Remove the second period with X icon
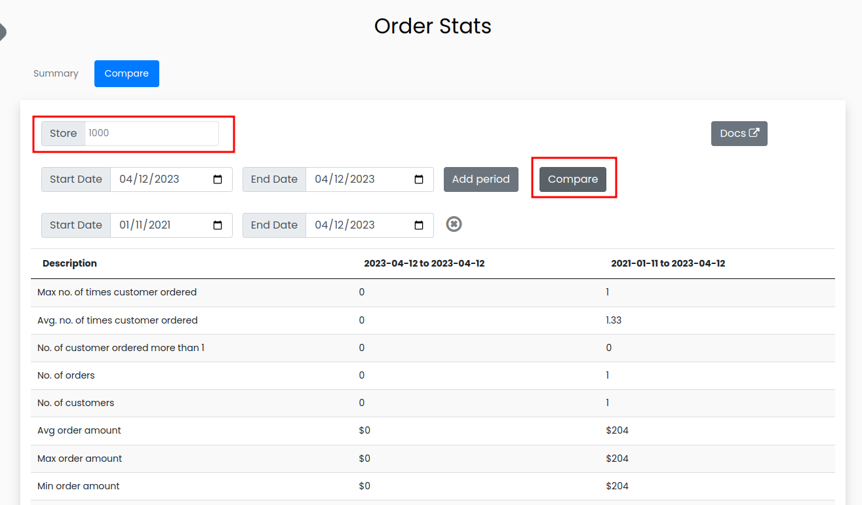 point(454,224)
